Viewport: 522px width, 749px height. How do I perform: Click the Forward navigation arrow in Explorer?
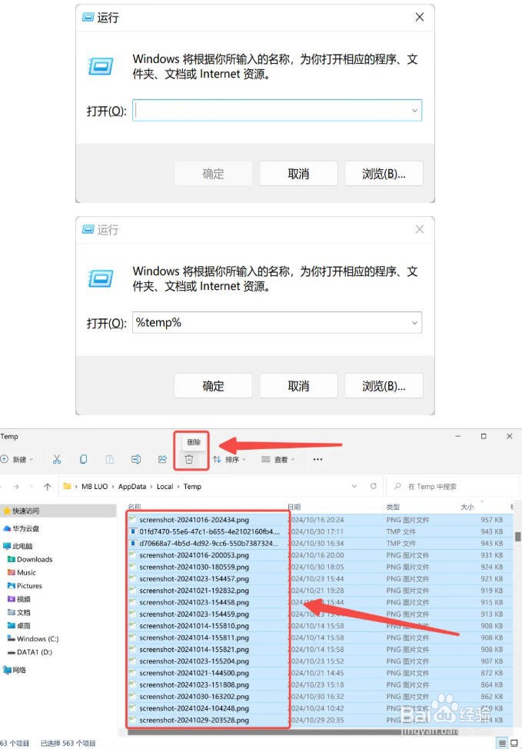point(16,486)
